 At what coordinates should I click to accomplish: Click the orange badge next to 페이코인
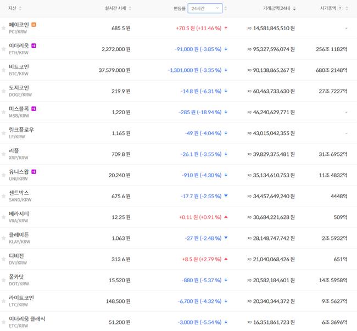coord(34,25)
